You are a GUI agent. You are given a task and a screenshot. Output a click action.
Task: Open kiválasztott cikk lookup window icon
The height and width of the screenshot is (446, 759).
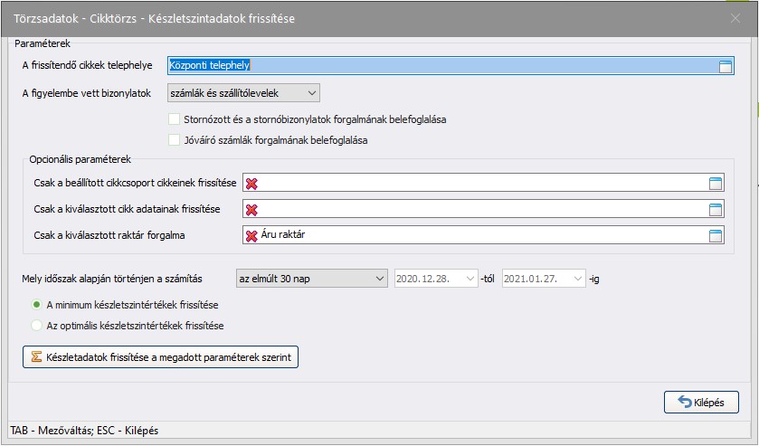(x=716, y=210)
